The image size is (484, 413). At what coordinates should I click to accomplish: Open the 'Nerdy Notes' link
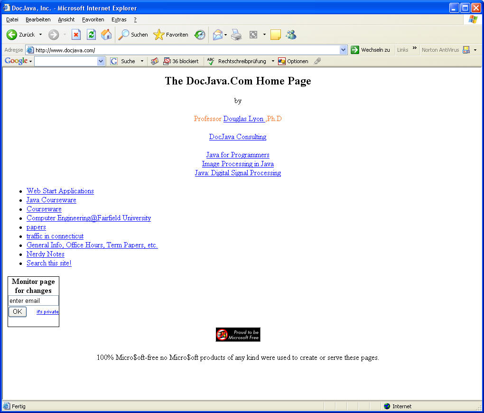coord(46,254)
